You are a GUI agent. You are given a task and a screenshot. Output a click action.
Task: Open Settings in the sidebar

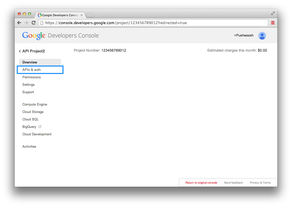(28, 84)
